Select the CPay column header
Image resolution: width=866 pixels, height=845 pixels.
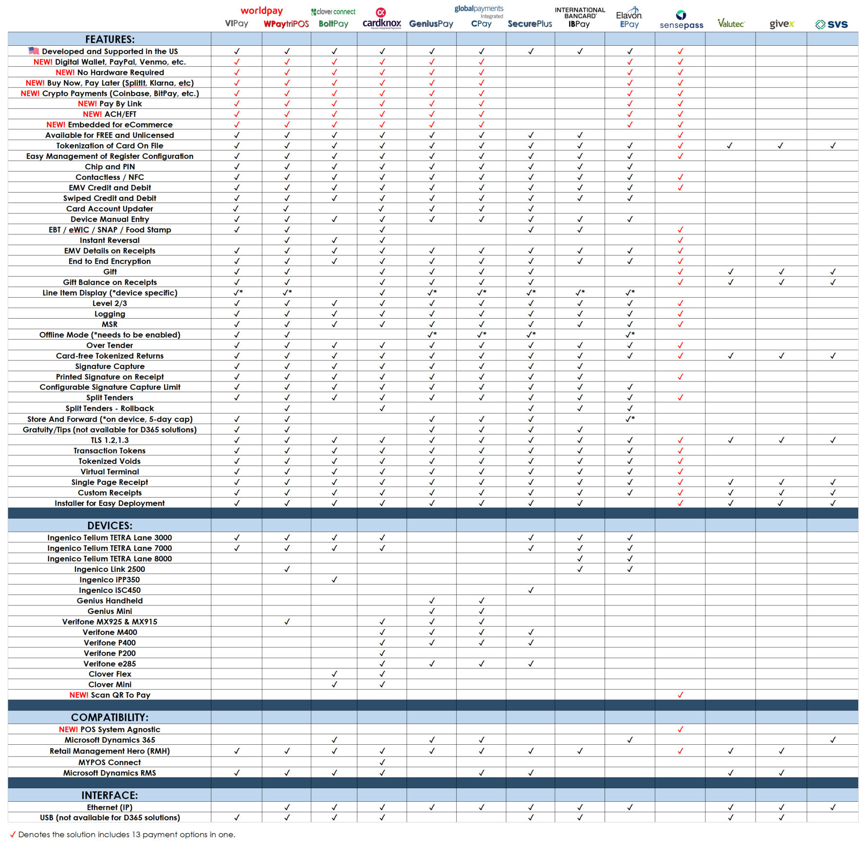click(481, 24)
